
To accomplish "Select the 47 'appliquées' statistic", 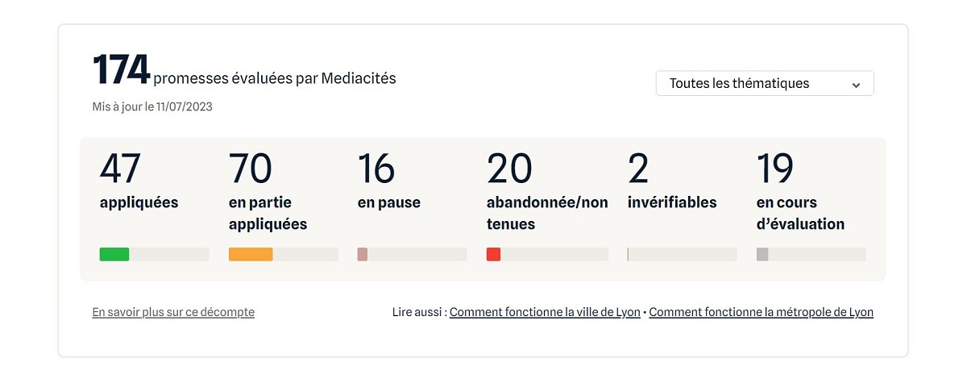I will coord(120,169).
